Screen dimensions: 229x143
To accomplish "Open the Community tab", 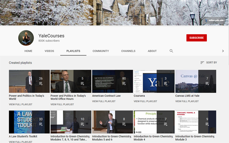I will pos(101,51).
